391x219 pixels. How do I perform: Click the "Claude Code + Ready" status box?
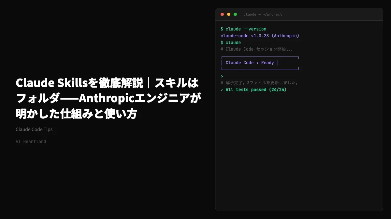point(260,63)
